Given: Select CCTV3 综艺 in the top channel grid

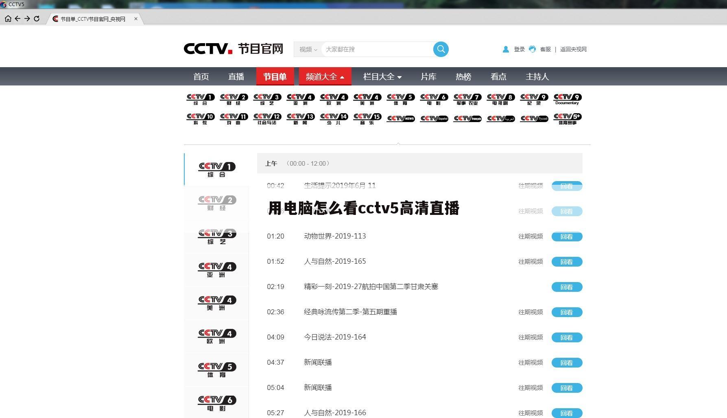Looking at the screenshot, I should 267,99.
